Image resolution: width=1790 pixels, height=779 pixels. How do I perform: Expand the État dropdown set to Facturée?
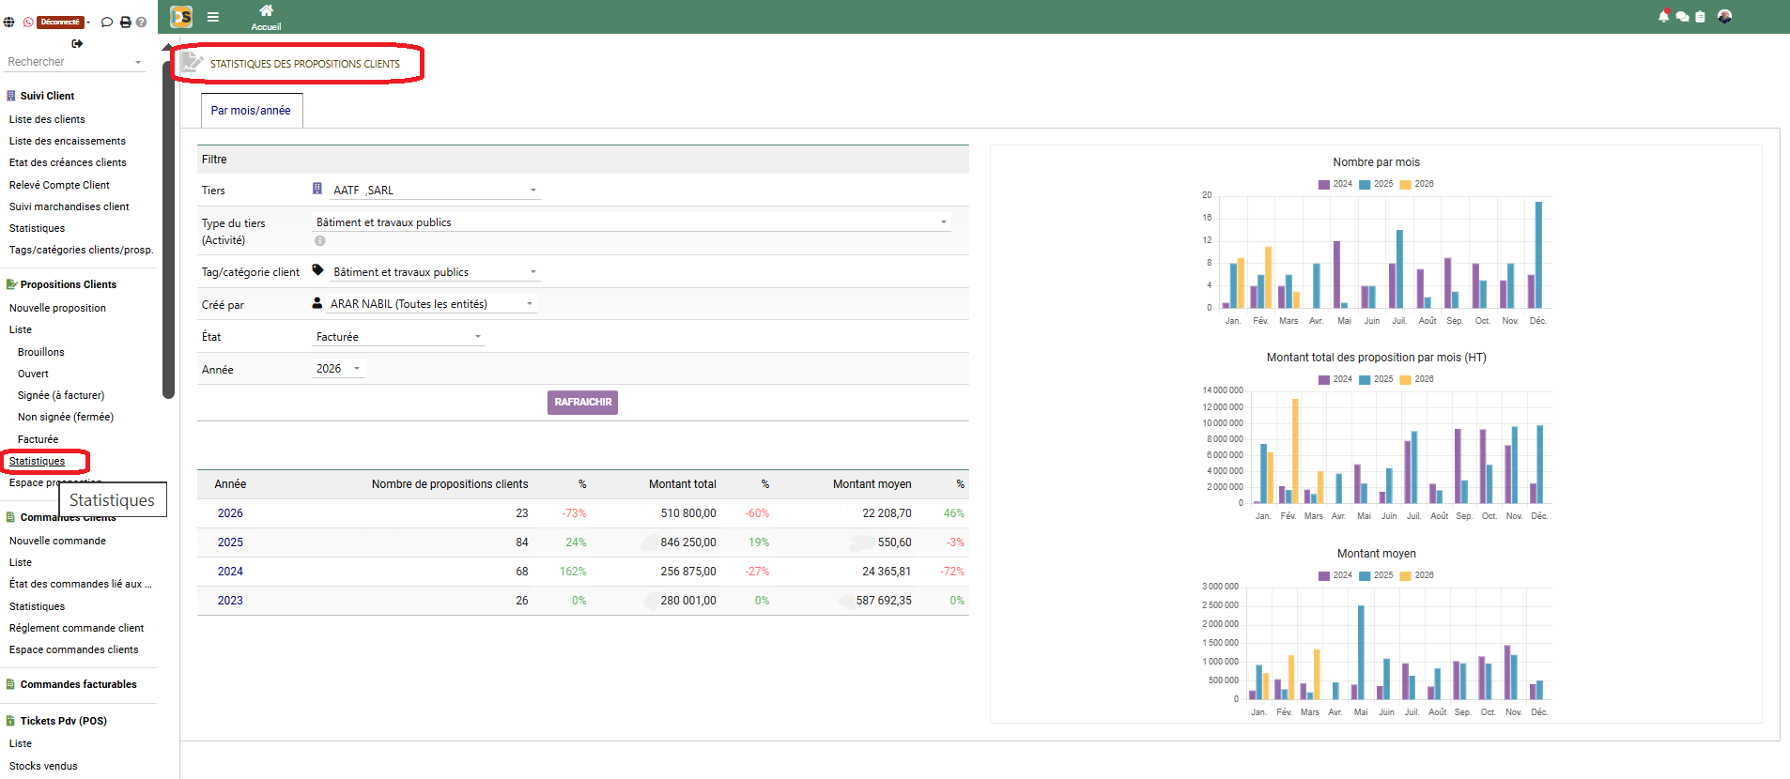(x=398, y=337)
